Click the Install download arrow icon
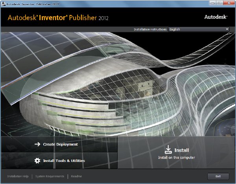Viewport: 236px width, 184px height. (x=168, y=149)
